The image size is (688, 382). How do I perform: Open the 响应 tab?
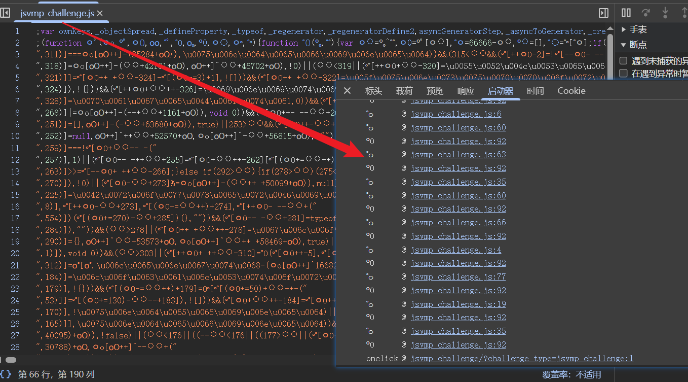466,91
